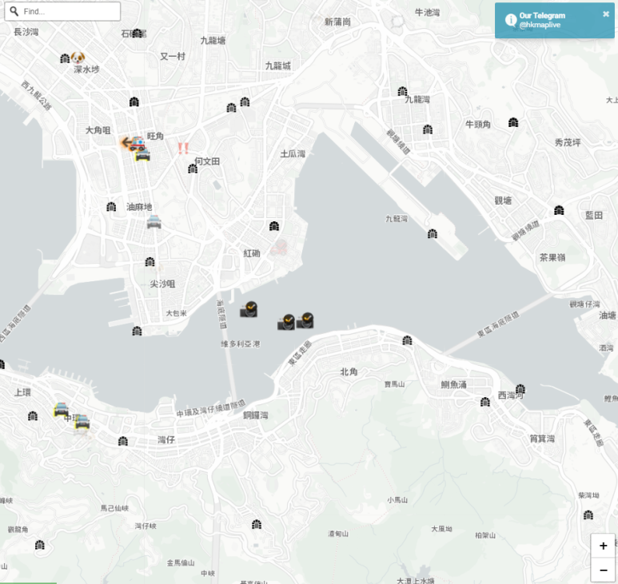Dismiss the Our Telegram notification
The height and width of the screenshot is (584, 618).
(606, 14)
